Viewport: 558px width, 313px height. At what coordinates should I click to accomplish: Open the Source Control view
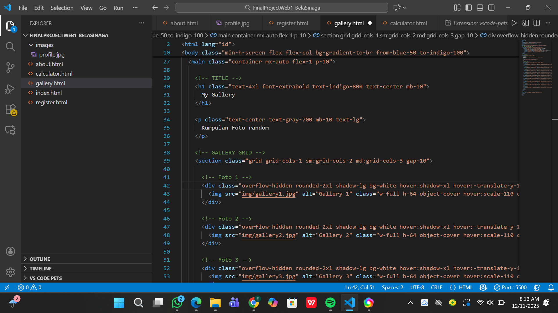pos(10,67)
